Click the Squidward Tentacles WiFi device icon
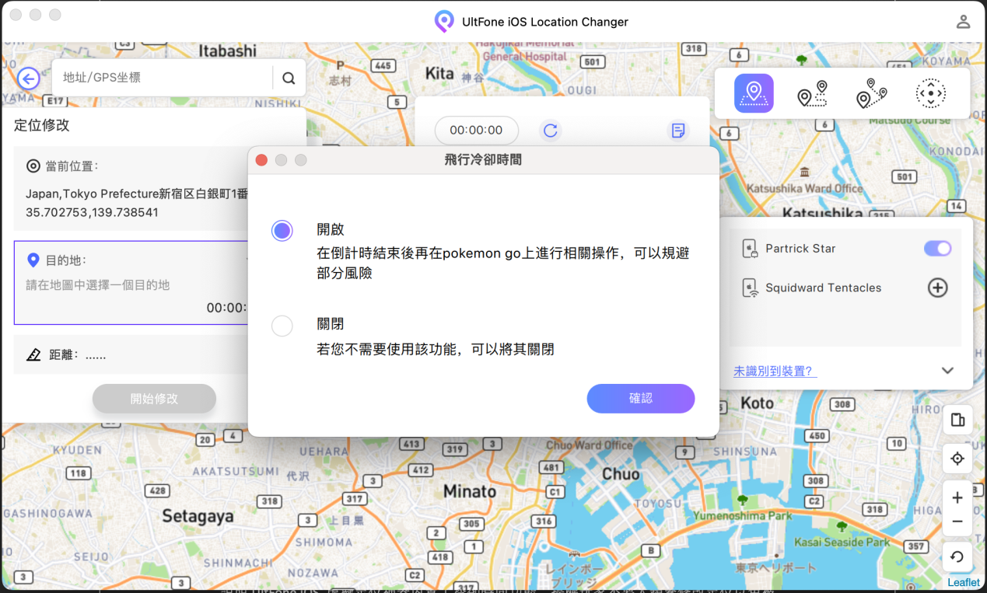 coord(750,288)
